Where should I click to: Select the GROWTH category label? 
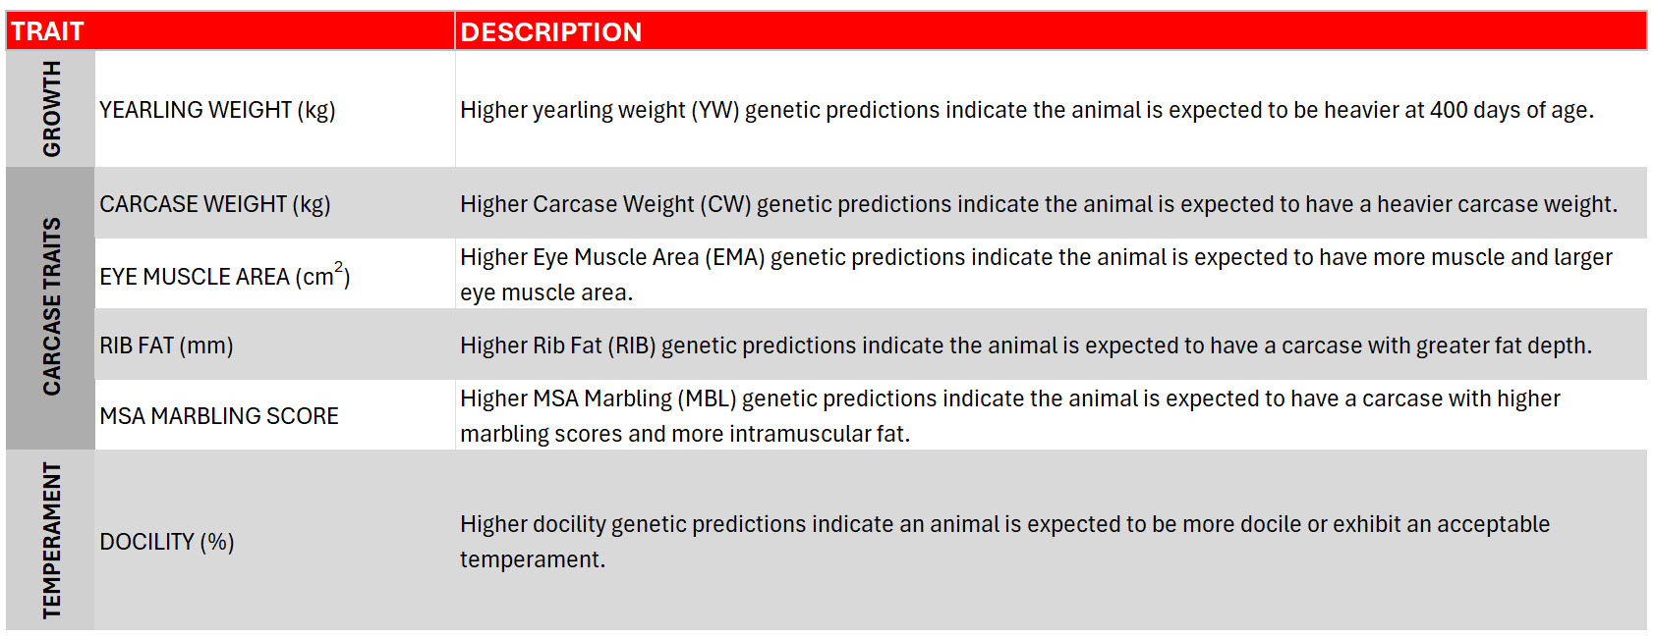coord(51,109)
